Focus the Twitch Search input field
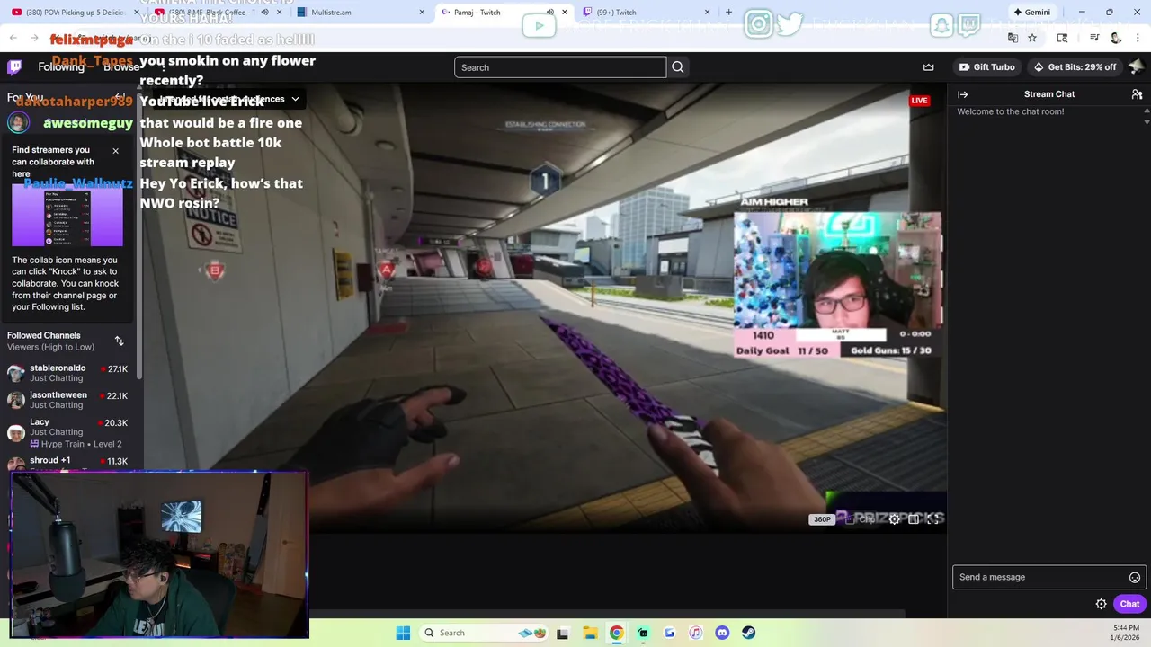The width and height of the screenshot is (1151, 647). point(560,67)
